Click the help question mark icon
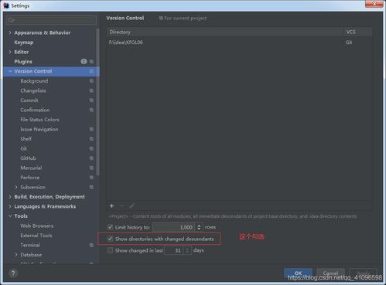 13,273
